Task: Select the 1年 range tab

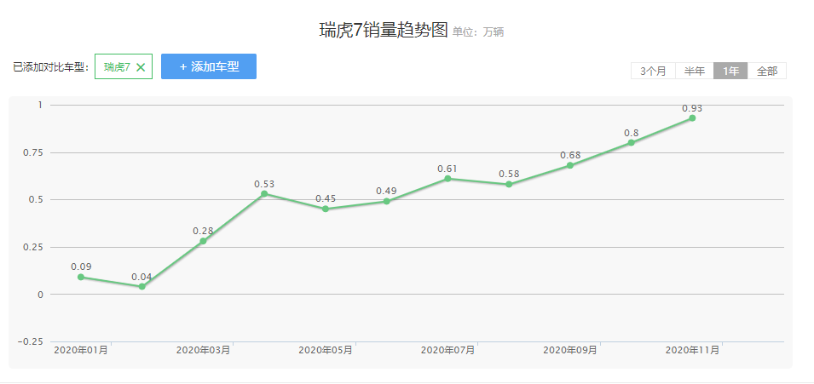Action: [730, 71]
